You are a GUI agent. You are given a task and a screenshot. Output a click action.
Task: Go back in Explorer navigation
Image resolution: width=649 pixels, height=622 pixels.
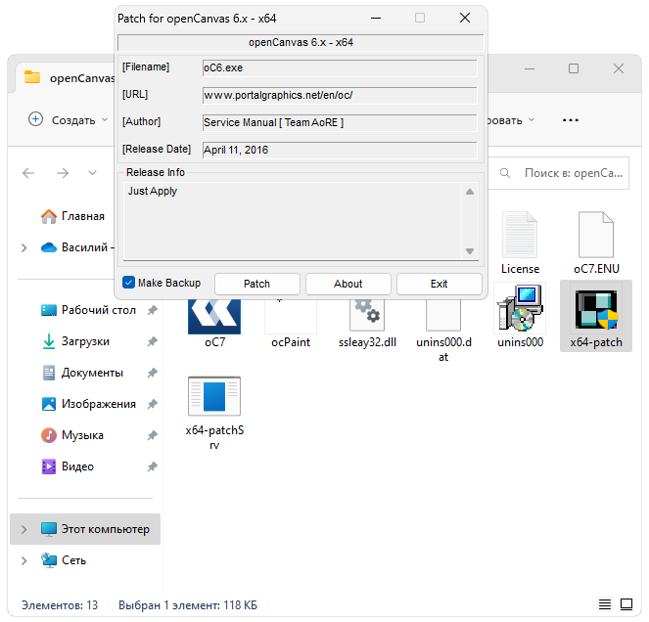coord(28,173)
